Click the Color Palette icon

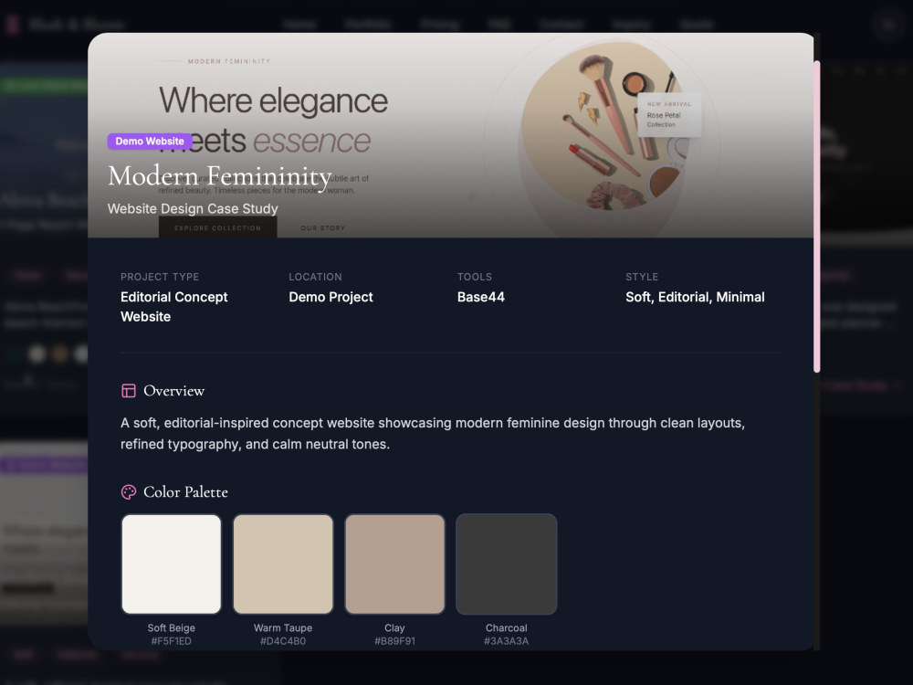[x=128, y=492]
